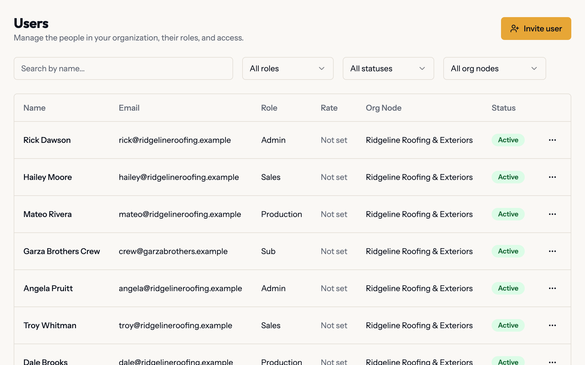Open the All org nodes dropdown
This screenshot has width=585, height=365.
[494, 68]
